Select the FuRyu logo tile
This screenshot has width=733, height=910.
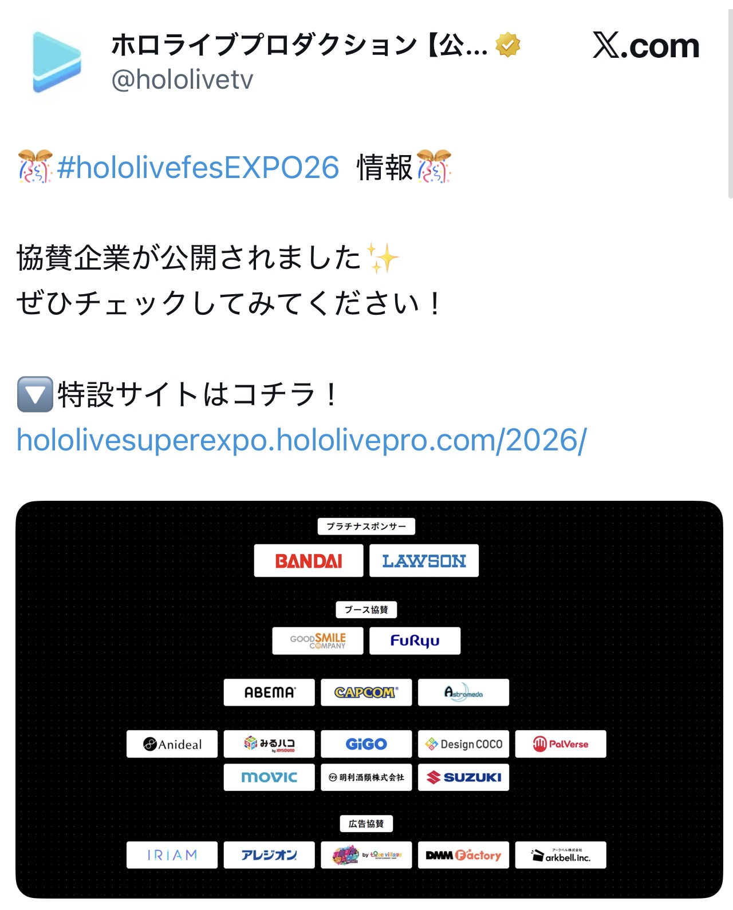click(x=415, y=640)
